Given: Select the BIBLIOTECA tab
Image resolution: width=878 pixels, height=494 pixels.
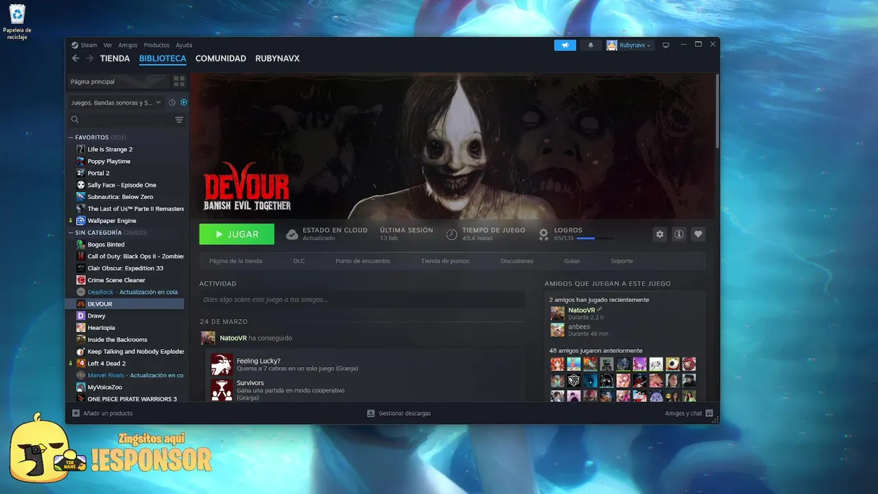Looking at the screenshot, I should click(163, 58).
